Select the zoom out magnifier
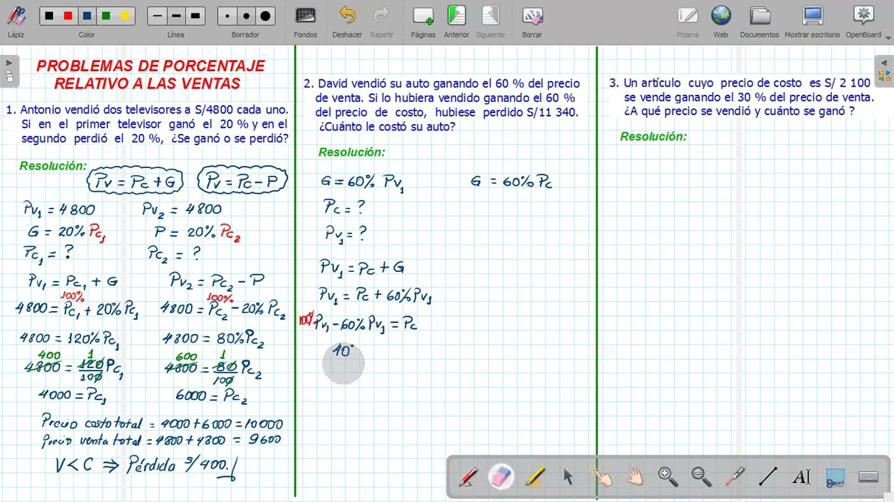Screen dimensions: 894x502 [701, 477]
